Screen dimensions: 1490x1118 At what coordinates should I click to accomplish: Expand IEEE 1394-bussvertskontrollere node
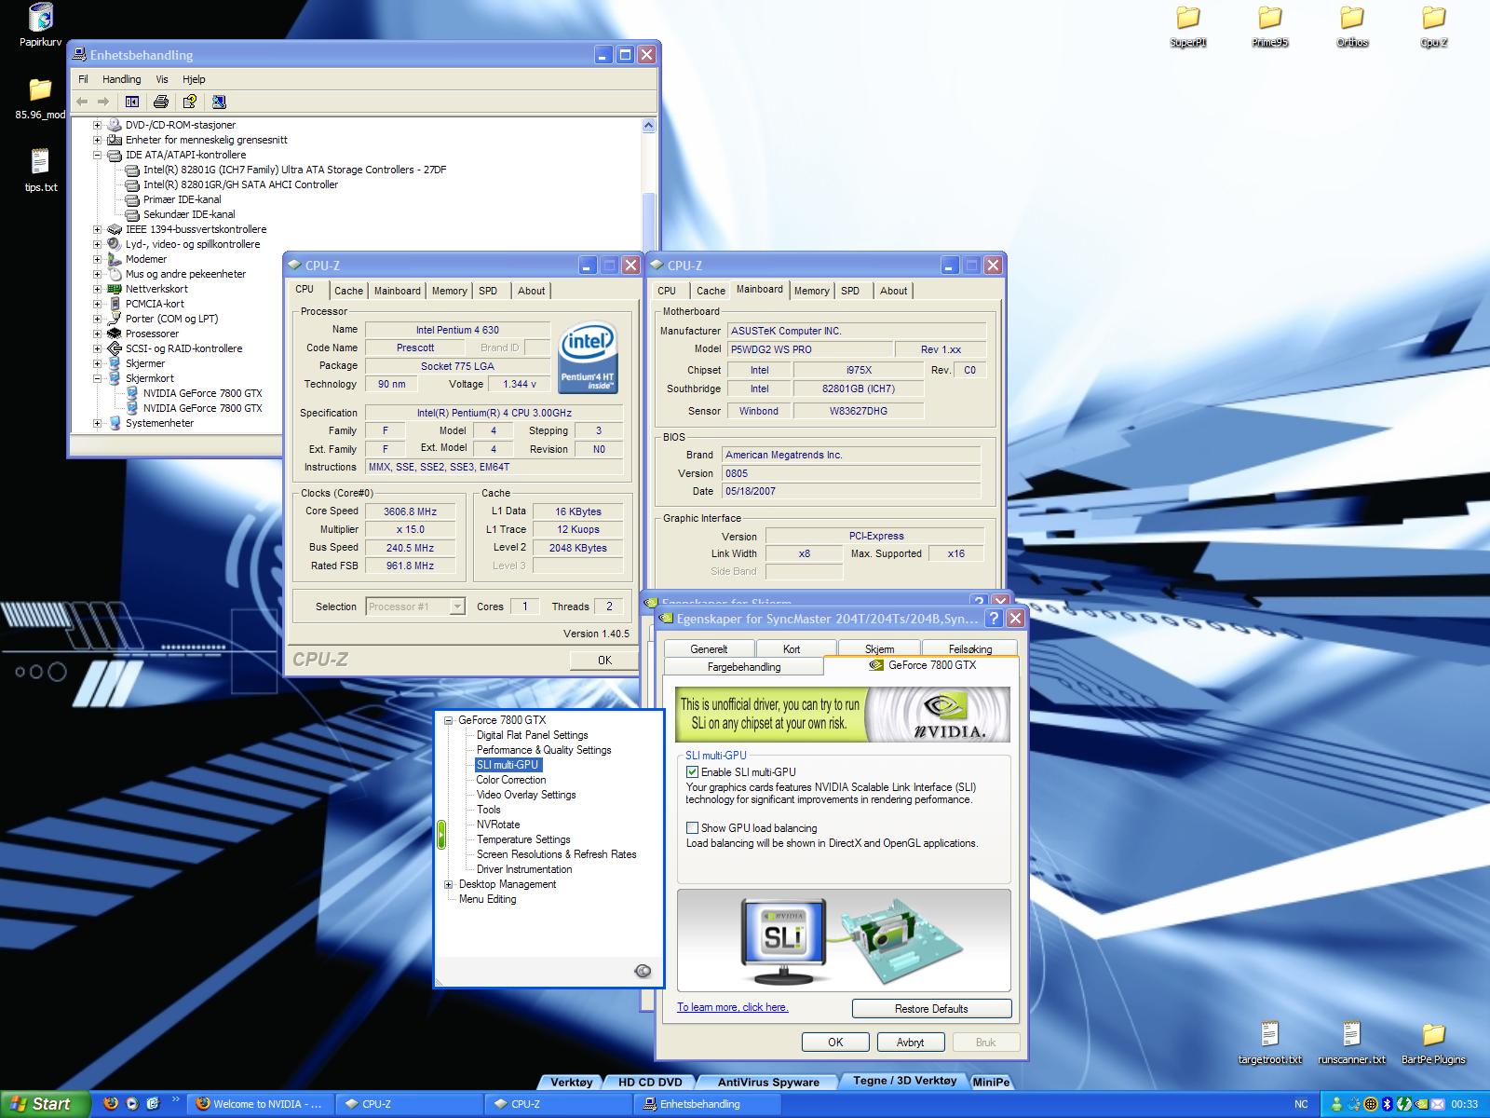(97, 229)
